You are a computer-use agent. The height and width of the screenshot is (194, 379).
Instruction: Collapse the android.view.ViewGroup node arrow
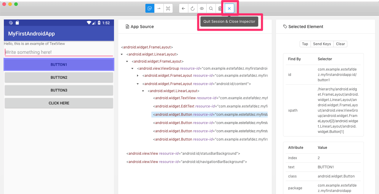(x=133, y=69)
